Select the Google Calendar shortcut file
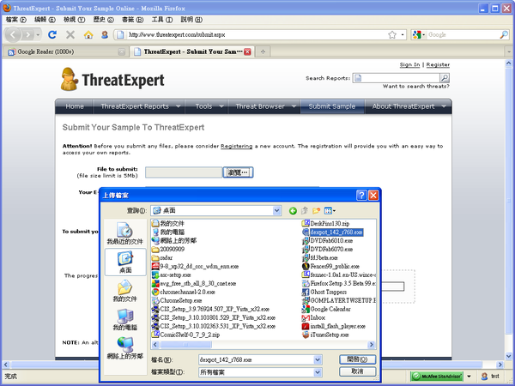The width and height of the screenshot is (515, 386). [x=326, y=309]
